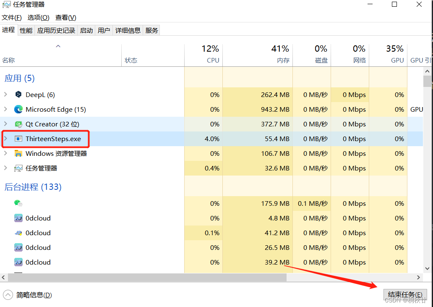Expand the DeepL (6) process group

5,94
